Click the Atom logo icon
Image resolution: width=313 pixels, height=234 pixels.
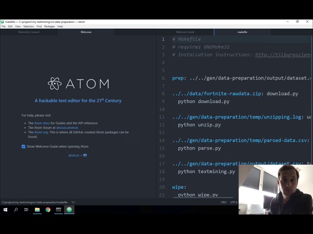point(55,83)
